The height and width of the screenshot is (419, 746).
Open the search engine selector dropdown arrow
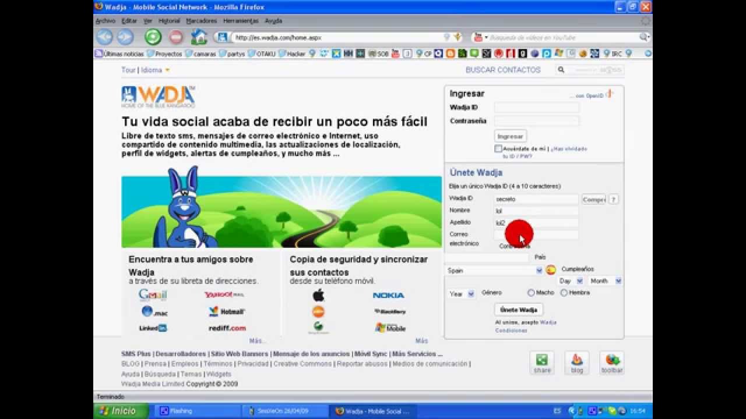(x=487, y=37)
